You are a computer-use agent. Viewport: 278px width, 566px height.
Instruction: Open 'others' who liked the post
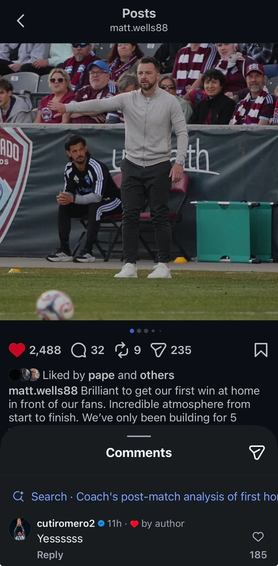tap(157, 375)
